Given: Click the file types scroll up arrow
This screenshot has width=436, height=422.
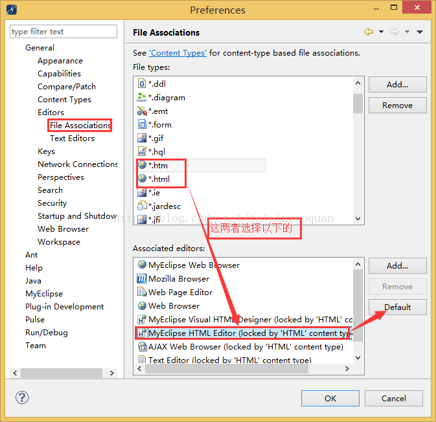Looking at the screenshot, I should pyautogui.click(x=358, y=83).
